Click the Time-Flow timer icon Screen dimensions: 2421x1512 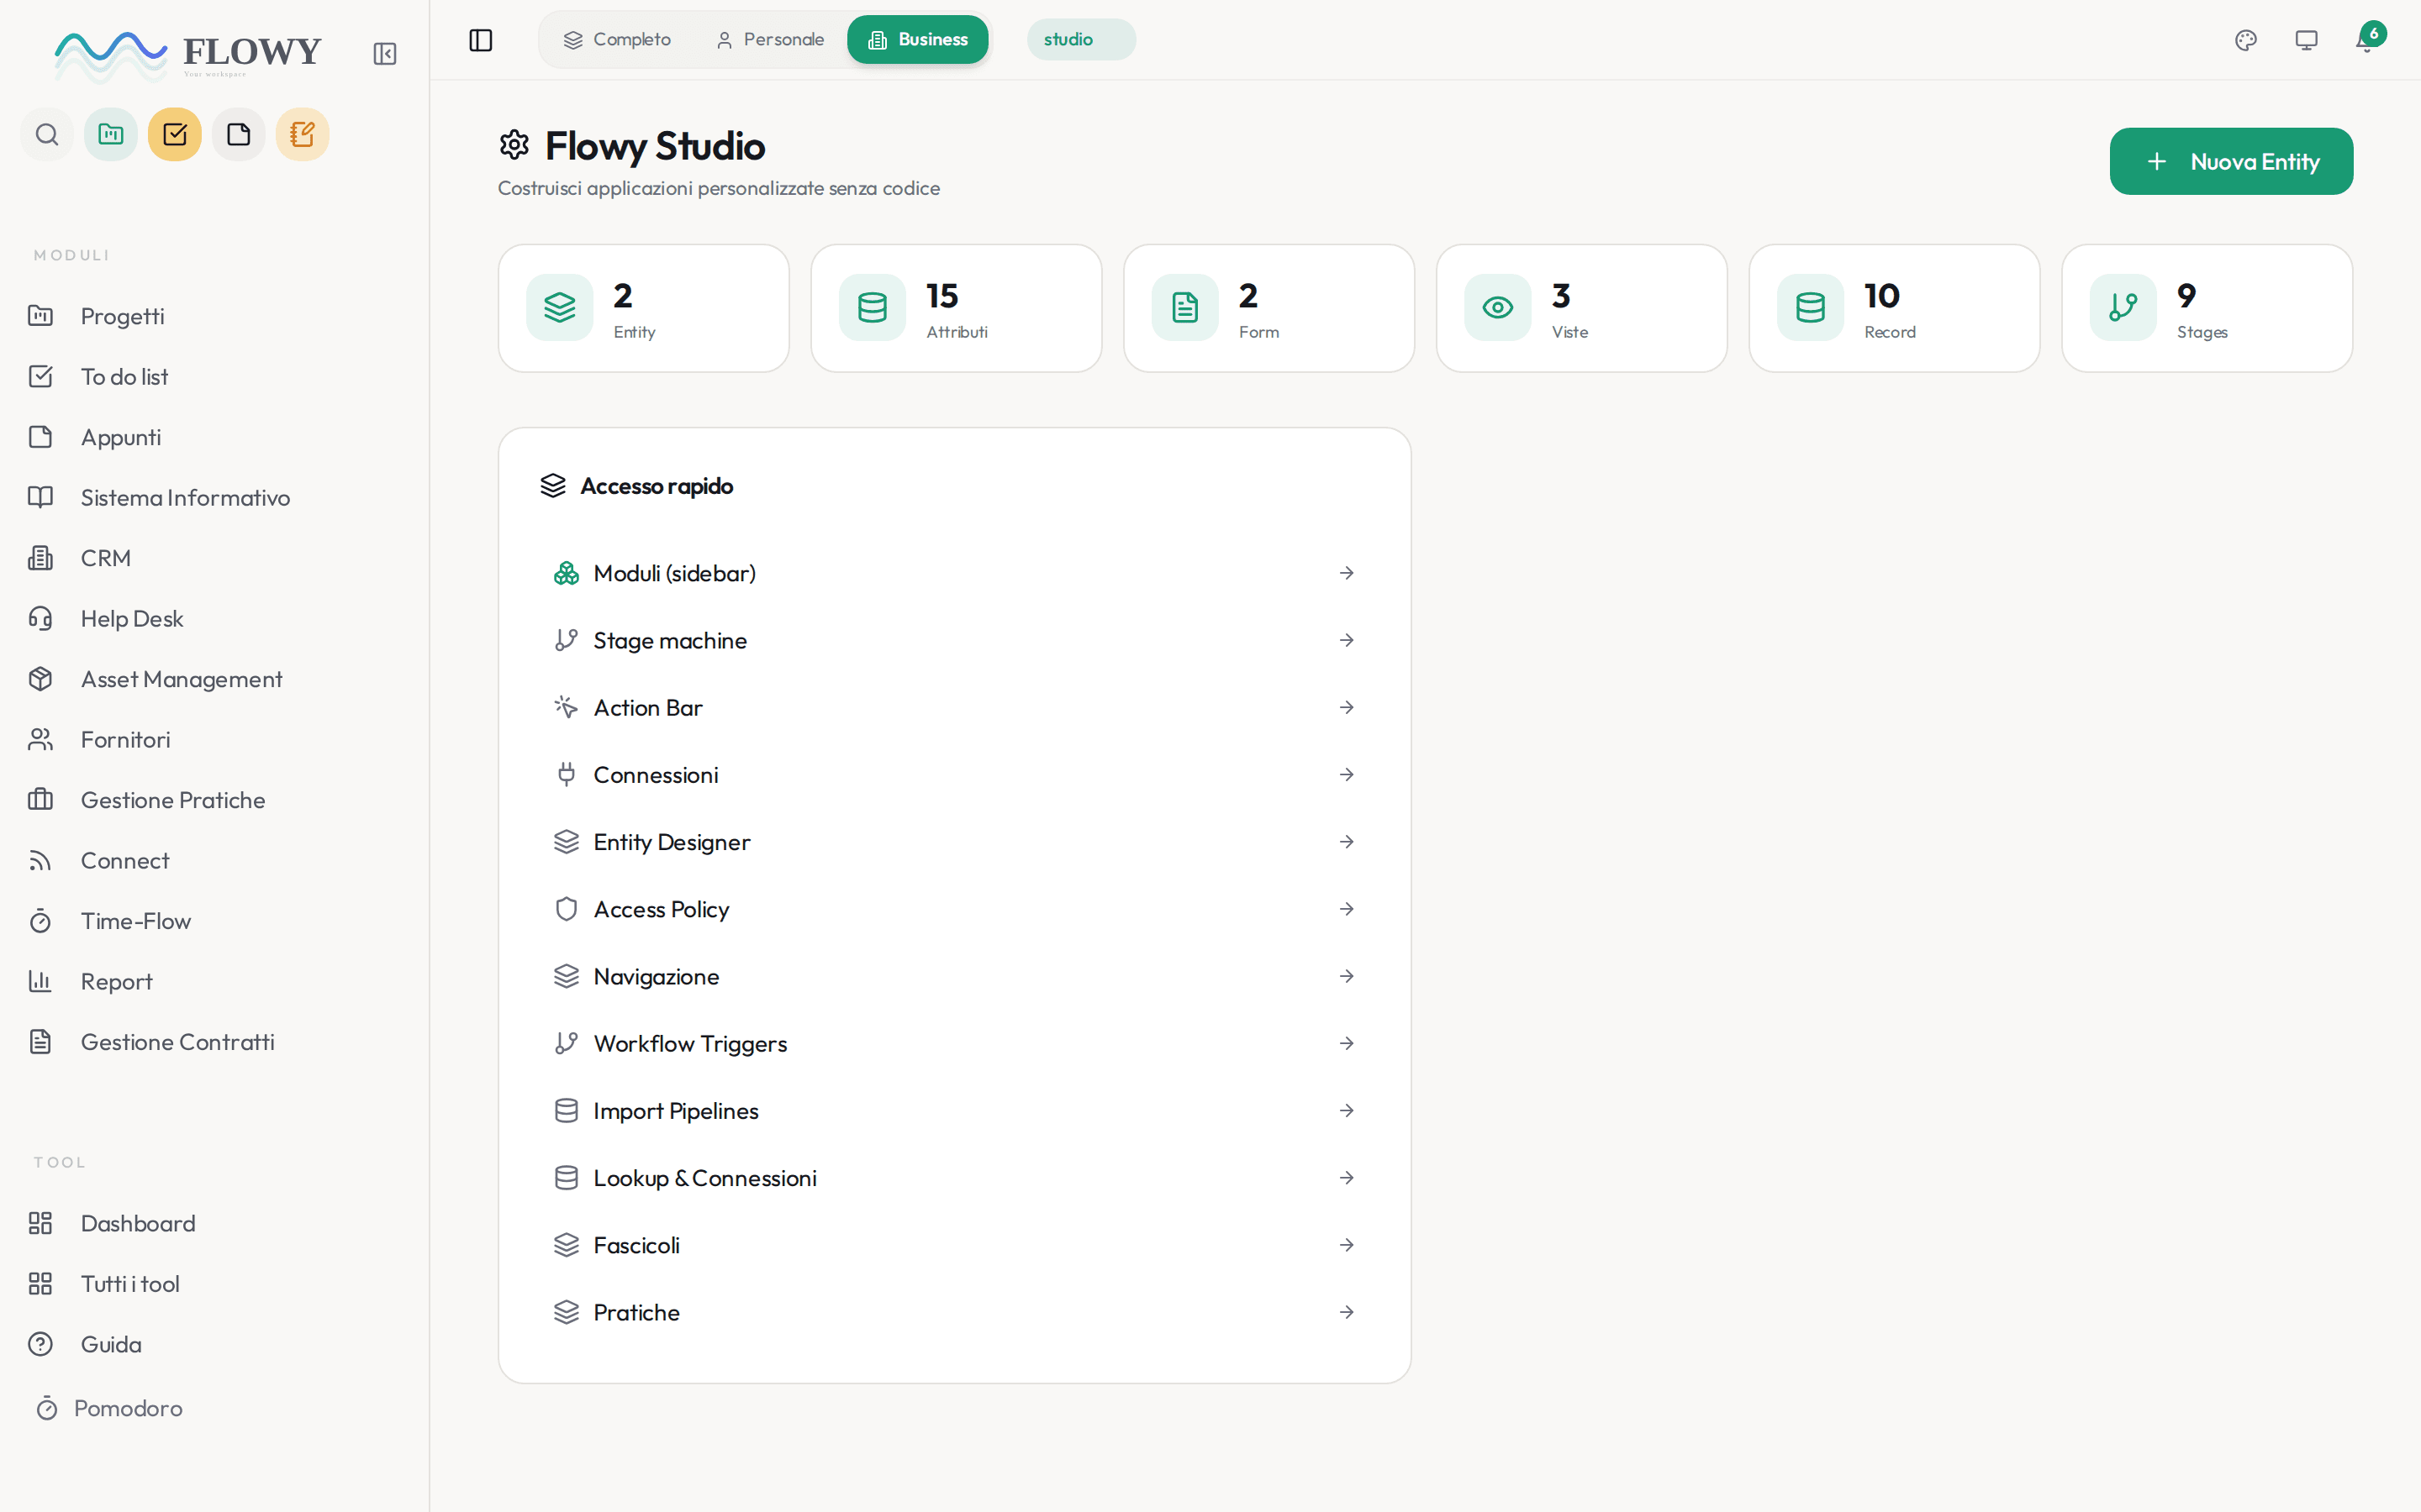click(40, 921)
